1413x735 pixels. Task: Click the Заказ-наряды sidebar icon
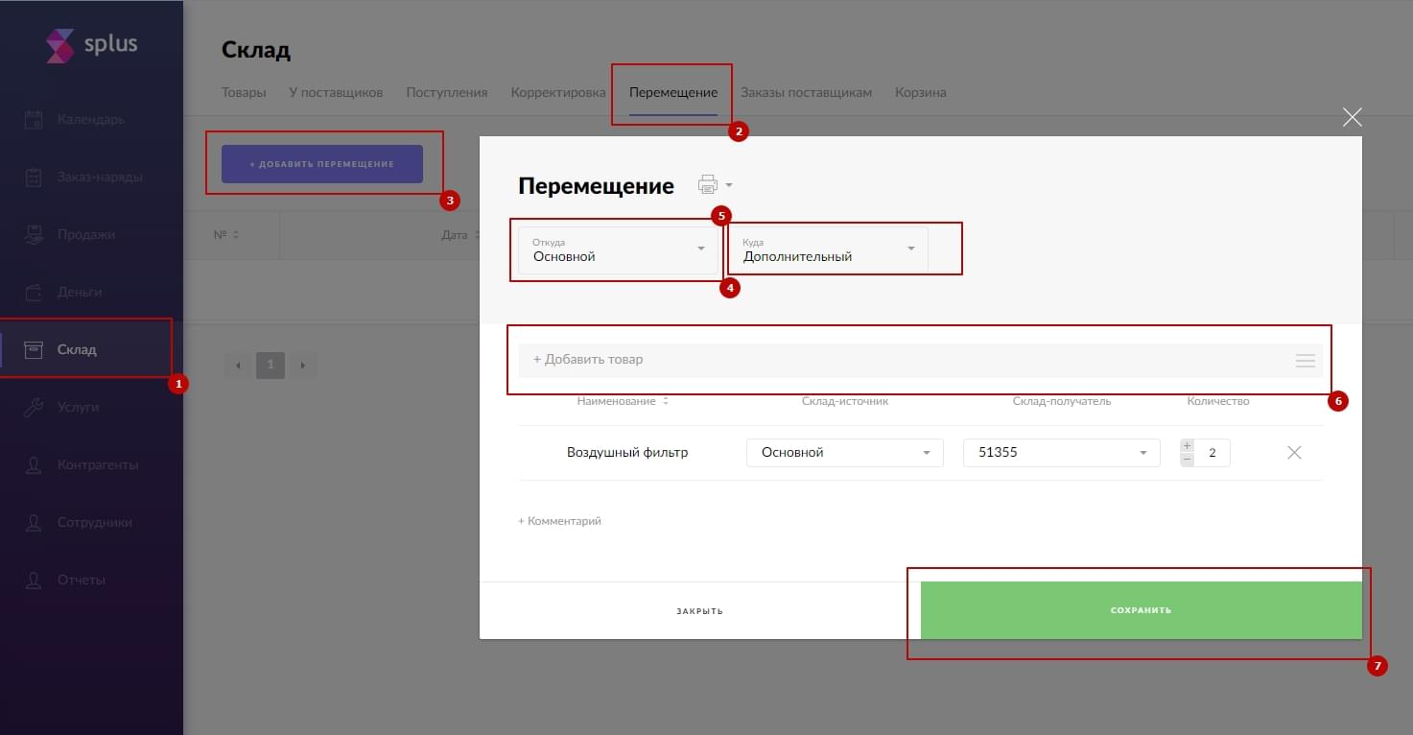coord(34,178)
